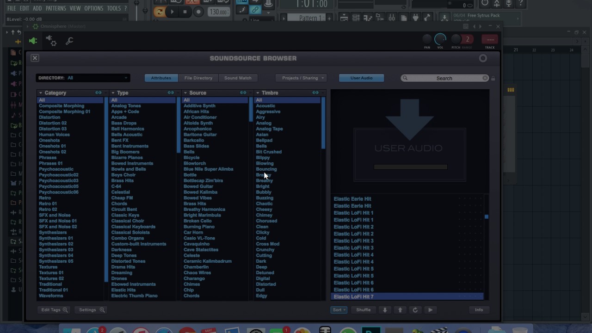Click the wrench icon in the Omnisphere header

point(69,41)
